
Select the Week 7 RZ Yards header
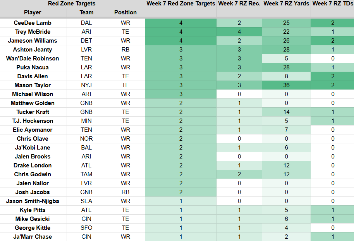(286, 3)
